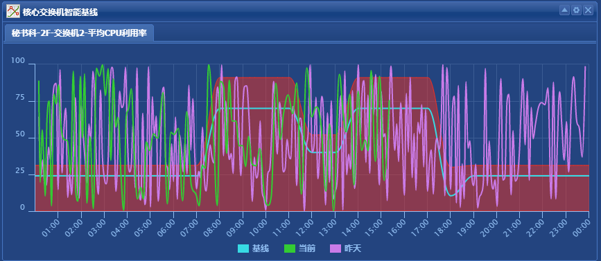Toggle the 基线 legend swatch
This screenshot has width=601, height=261.
click(243, 249)
